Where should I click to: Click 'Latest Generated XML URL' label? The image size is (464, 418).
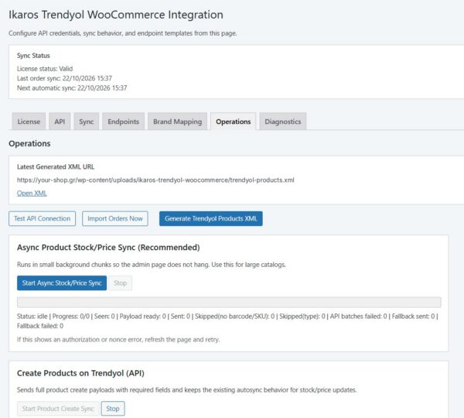pyautogui.click(x=56, y=166)
